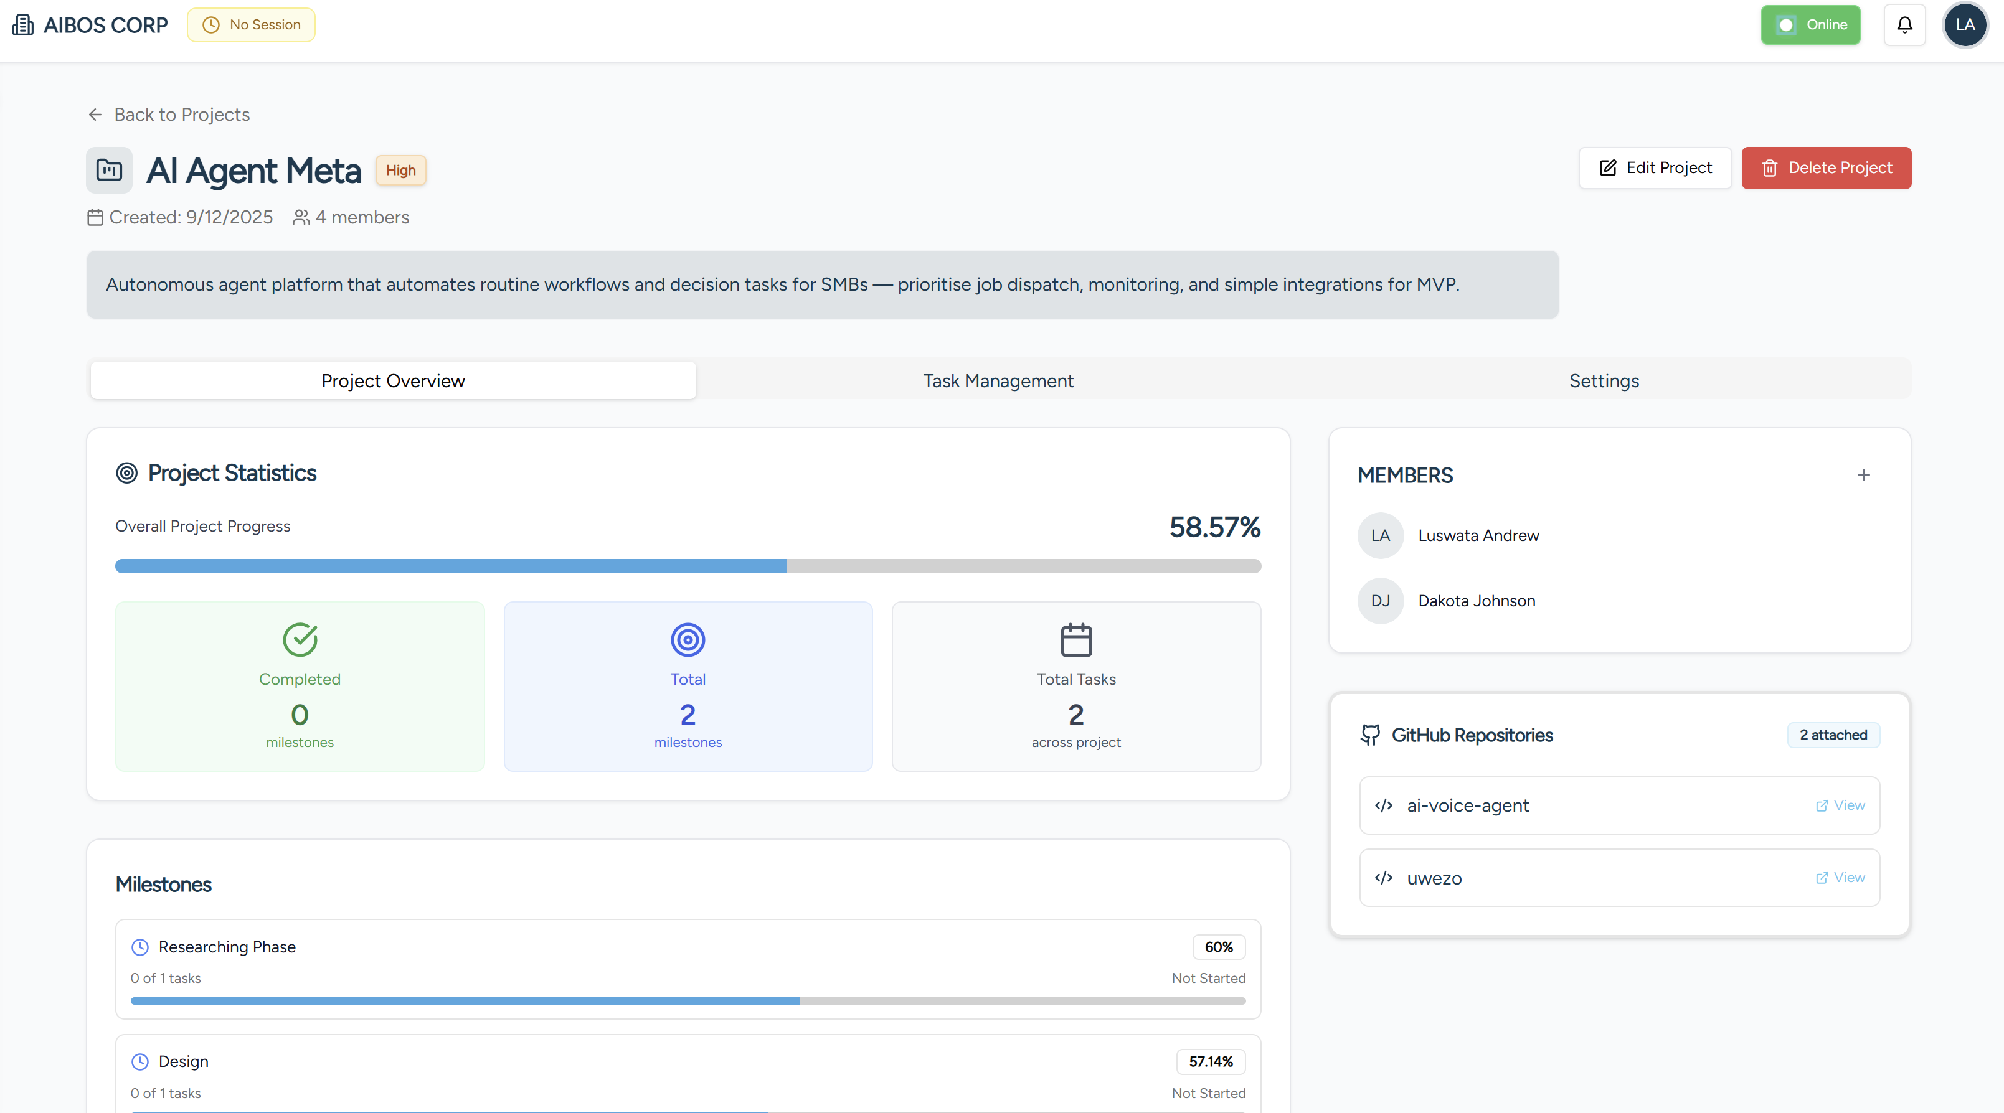The image size is (2004, 1113).
Task: Click the Project Statistics target icon
Action: (x=126, y=473)
